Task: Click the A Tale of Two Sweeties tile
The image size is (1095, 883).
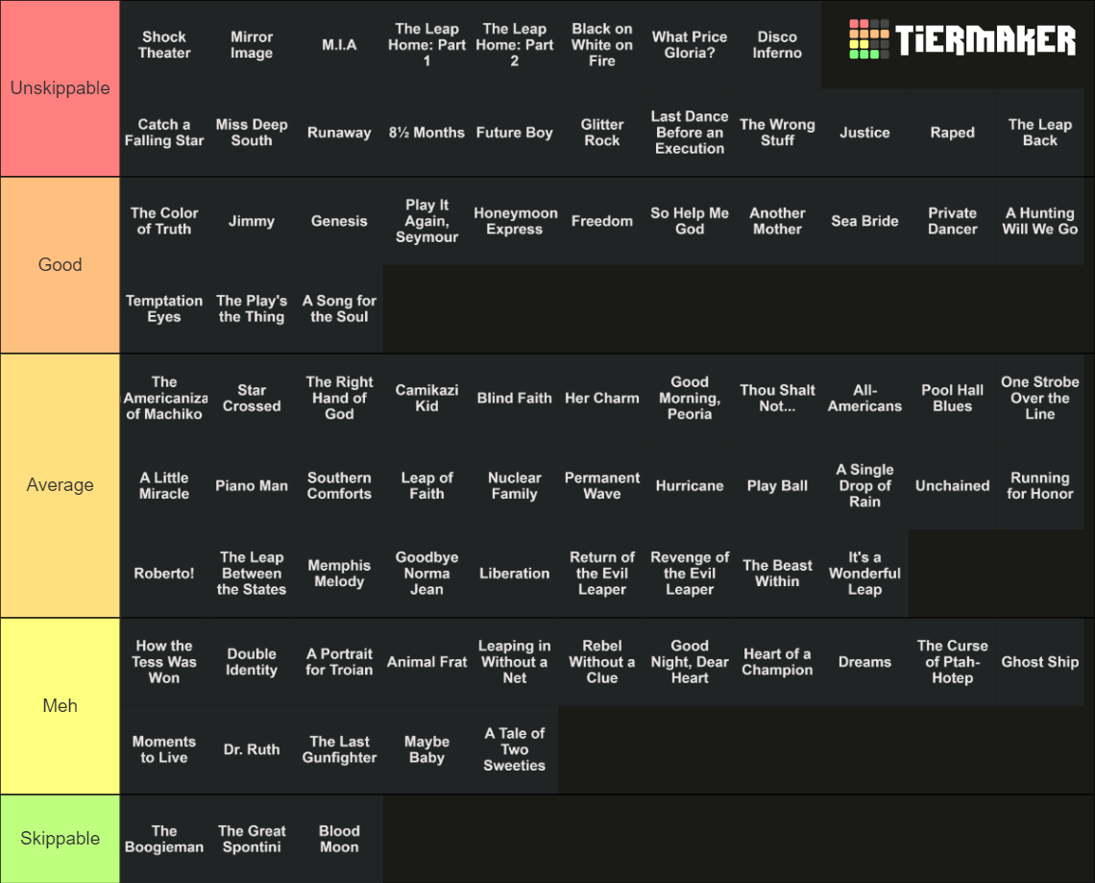Action: 515,749
